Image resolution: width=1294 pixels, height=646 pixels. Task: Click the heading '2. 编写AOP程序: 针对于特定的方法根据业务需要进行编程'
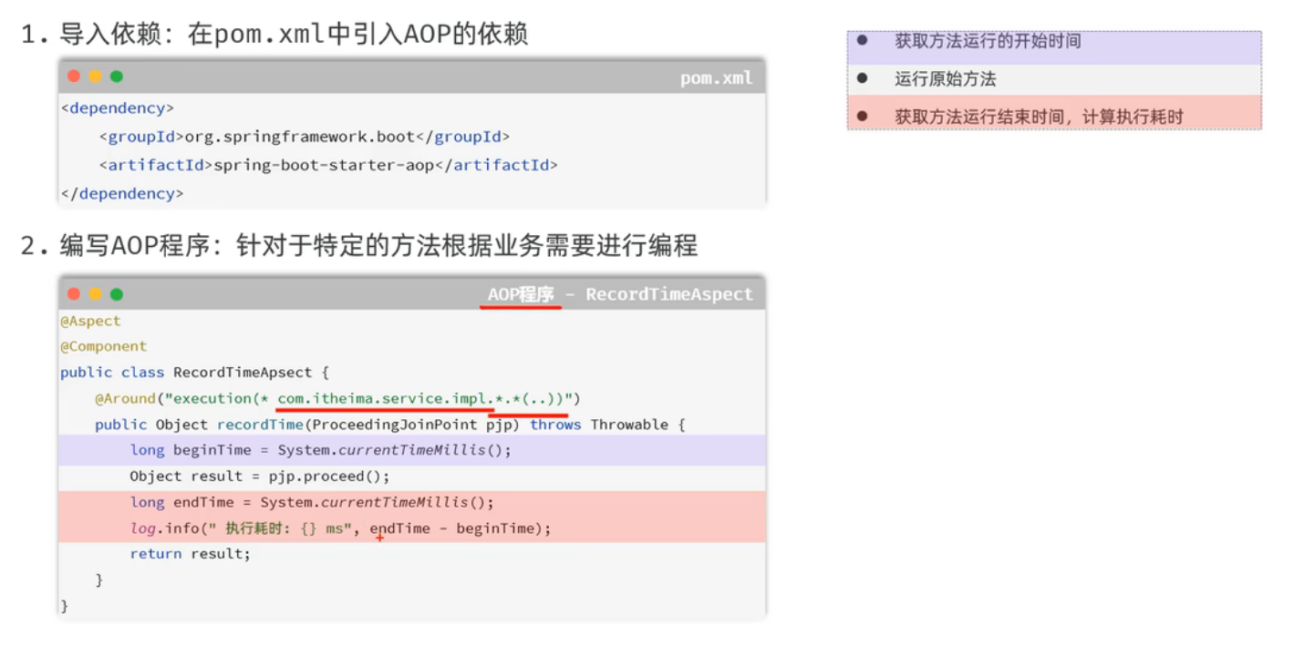click(x=359, y=246)
